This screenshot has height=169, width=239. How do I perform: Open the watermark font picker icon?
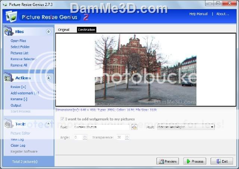[134, 127]
